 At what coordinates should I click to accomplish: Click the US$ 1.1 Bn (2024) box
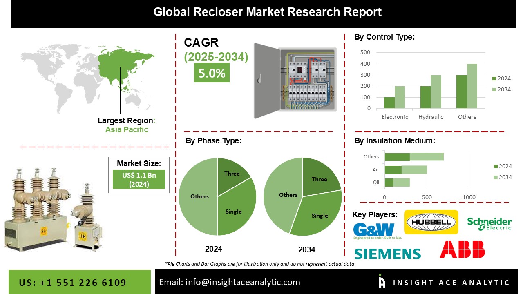pyautogui.click(x=139, y=179)
